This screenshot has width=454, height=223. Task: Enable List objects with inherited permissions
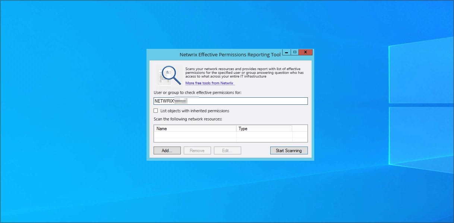pyautogui.click(x=156, y=111)
